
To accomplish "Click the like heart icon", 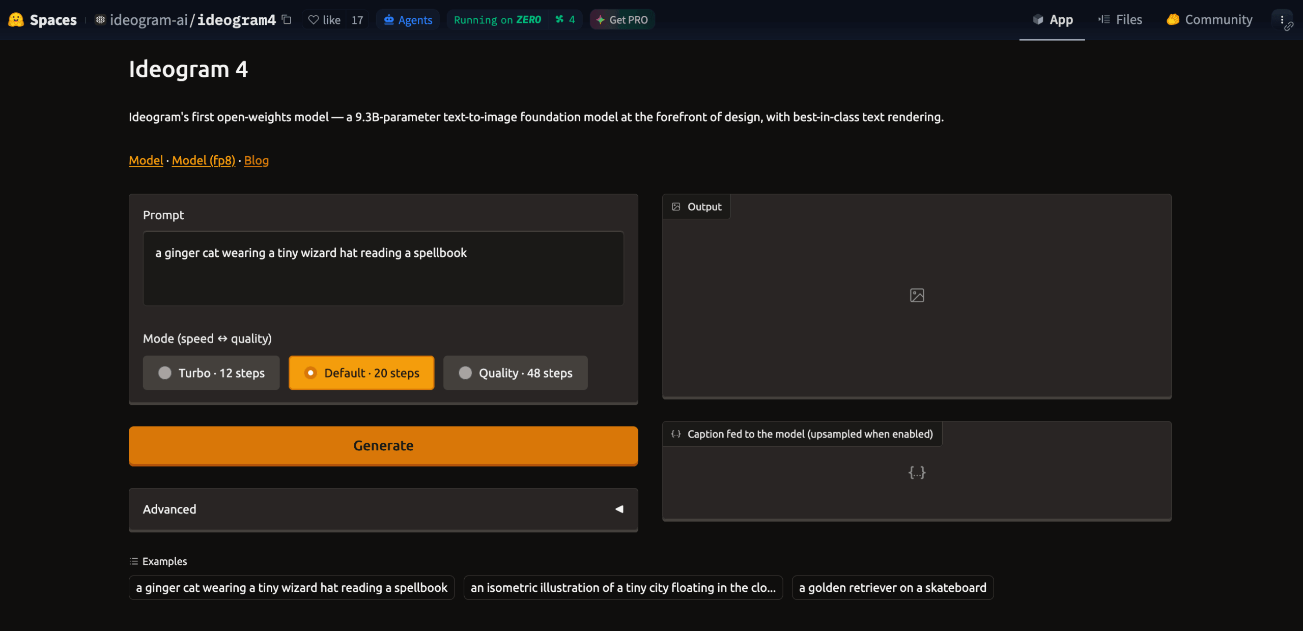I will pyautogui.click(x=314, y=20).
